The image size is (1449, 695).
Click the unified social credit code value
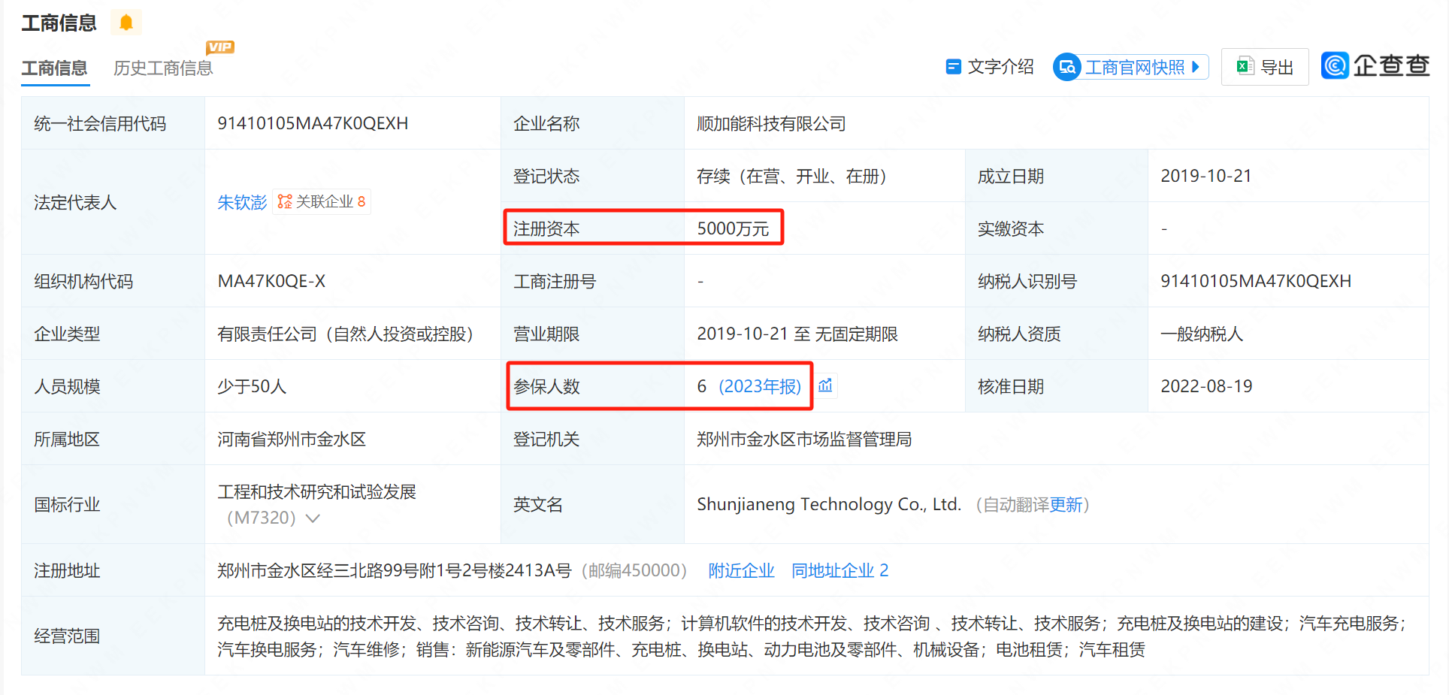(313, 123)
